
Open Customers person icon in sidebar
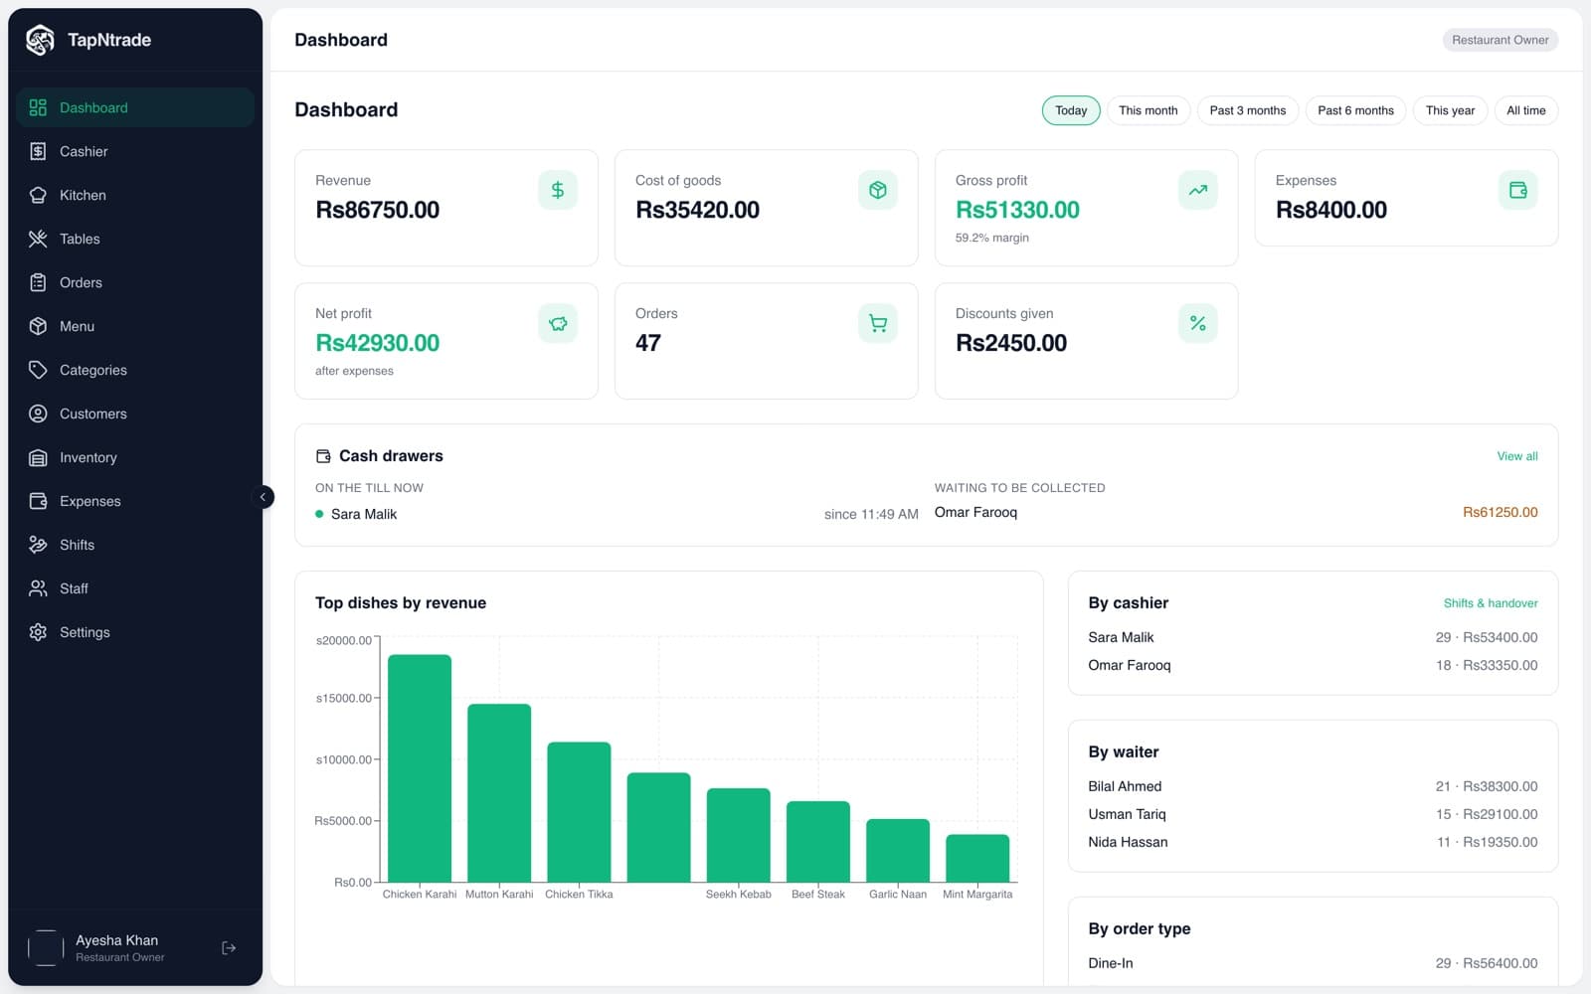(x=38, y=414)
